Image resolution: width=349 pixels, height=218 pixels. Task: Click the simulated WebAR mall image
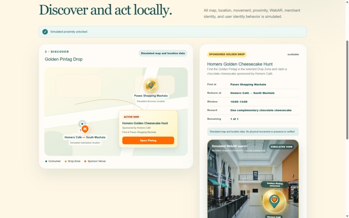coord(253,179)
